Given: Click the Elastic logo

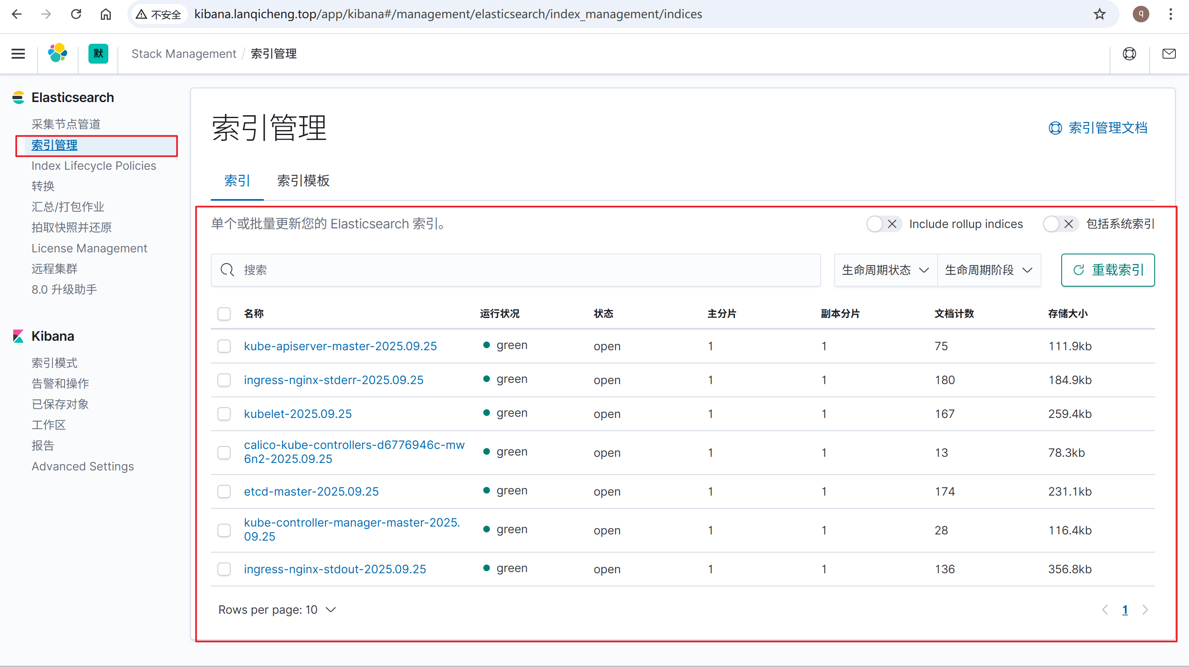Looking at the screenshot, I should [x=58, y=53].
